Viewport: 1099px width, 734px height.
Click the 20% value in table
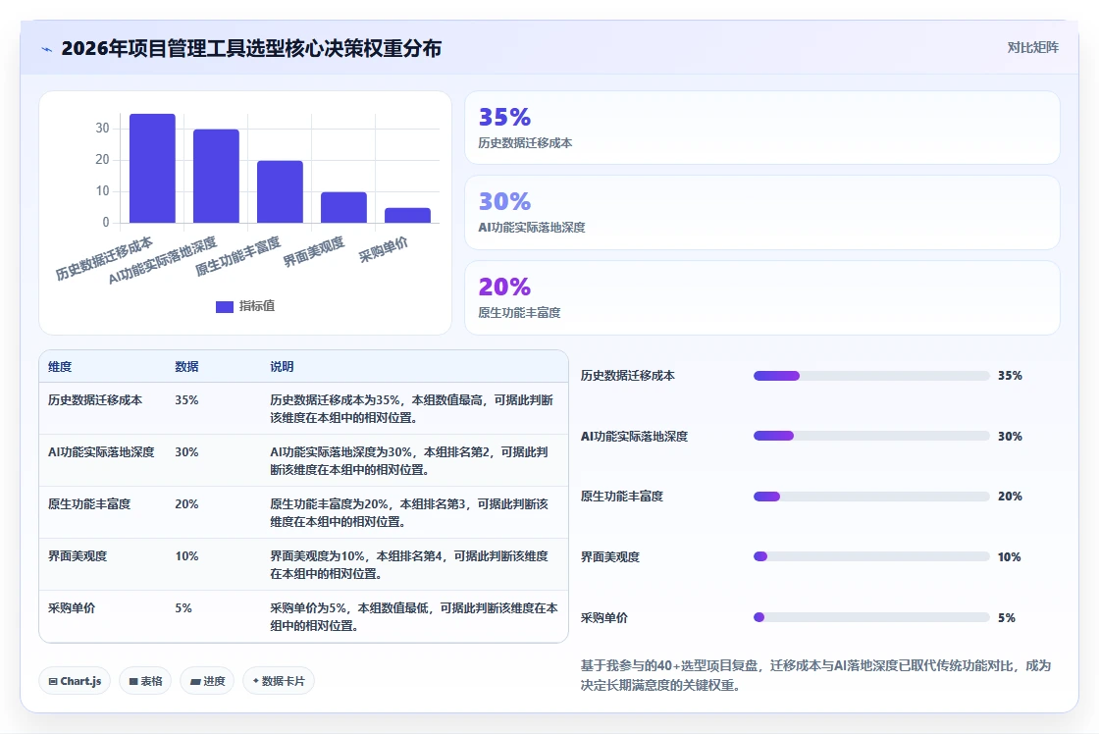coord(186,504)
